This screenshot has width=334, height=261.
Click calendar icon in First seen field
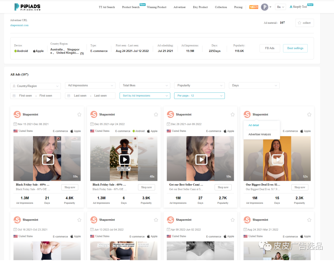(14, 96)
